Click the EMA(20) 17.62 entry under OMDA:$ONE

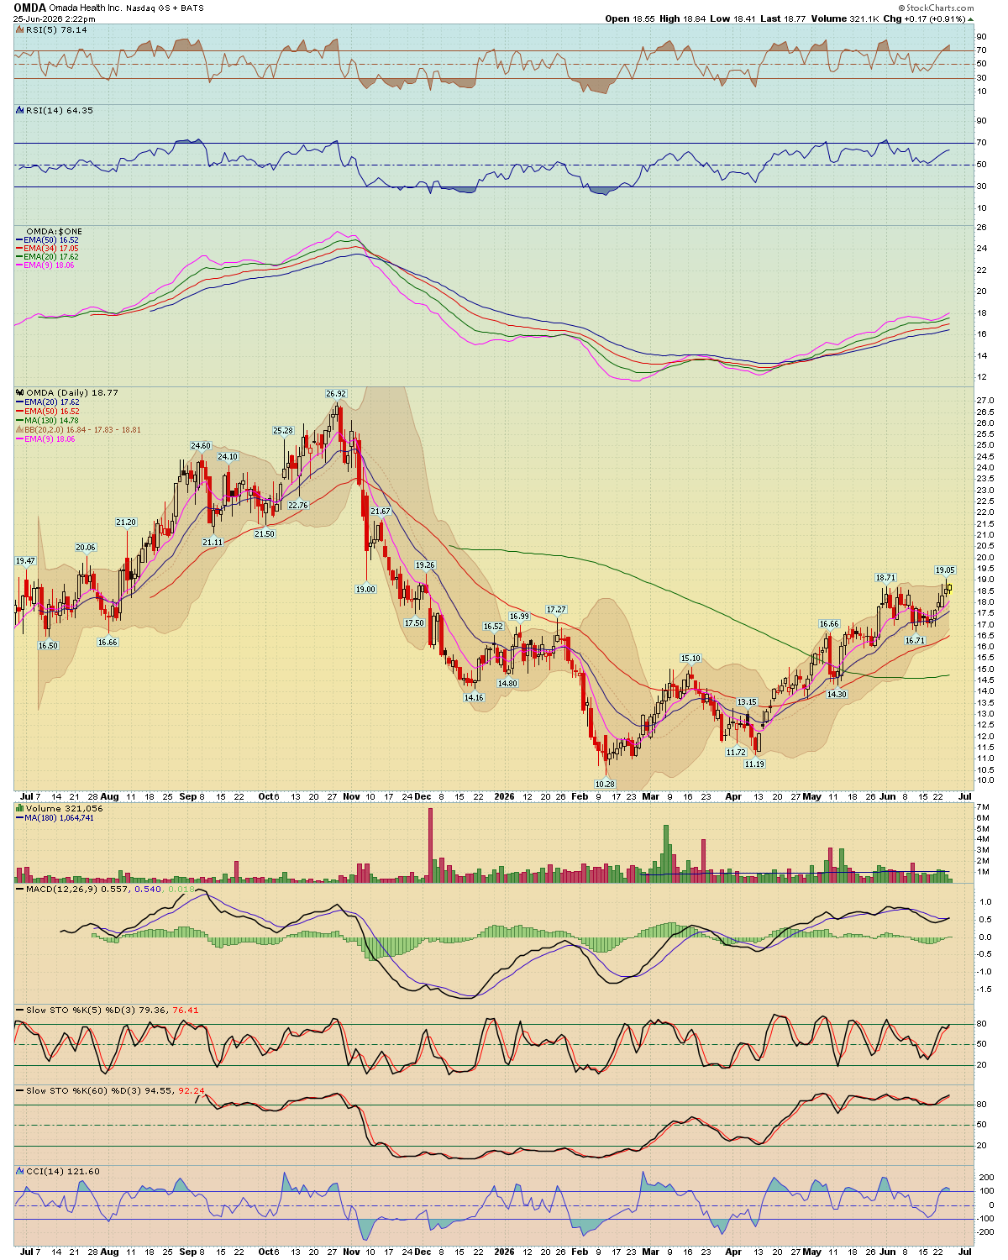point(50,257)
